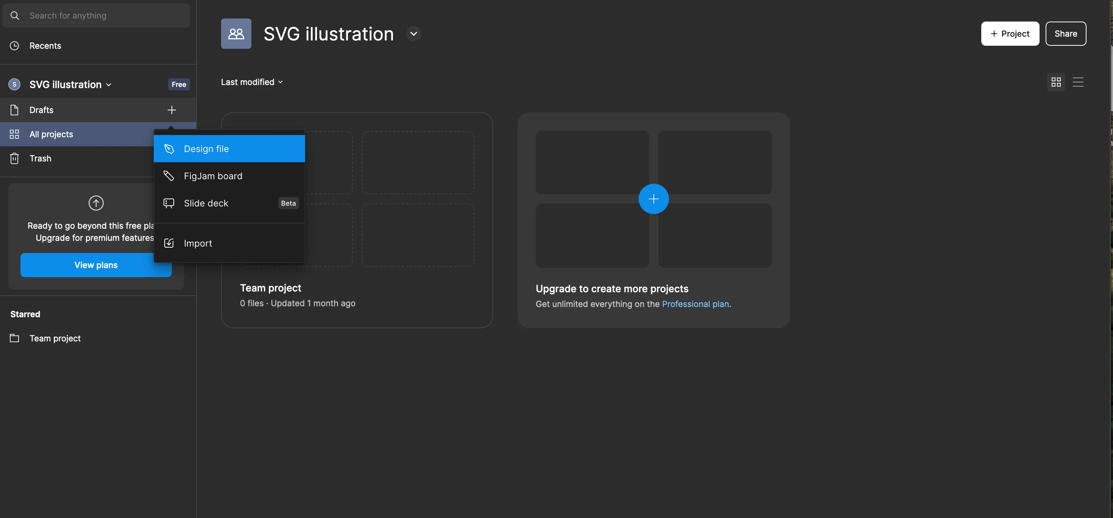Click the Drafts file icon
1113x518 pixels.
[x=14, y=110]
